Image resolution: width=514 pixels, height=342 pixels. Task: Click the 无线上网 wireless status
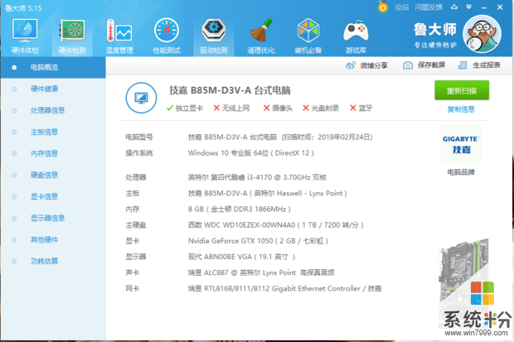tap(231, 108)
